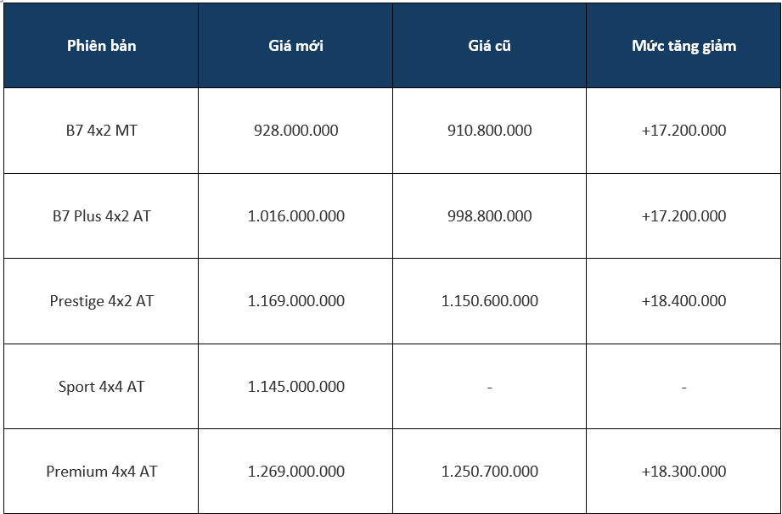This screenshot has width=782, height=514.
Task: Select the 'B7 Plus 4x2 AT' cell
Action: pyautogui.click(x=101, y=215)
